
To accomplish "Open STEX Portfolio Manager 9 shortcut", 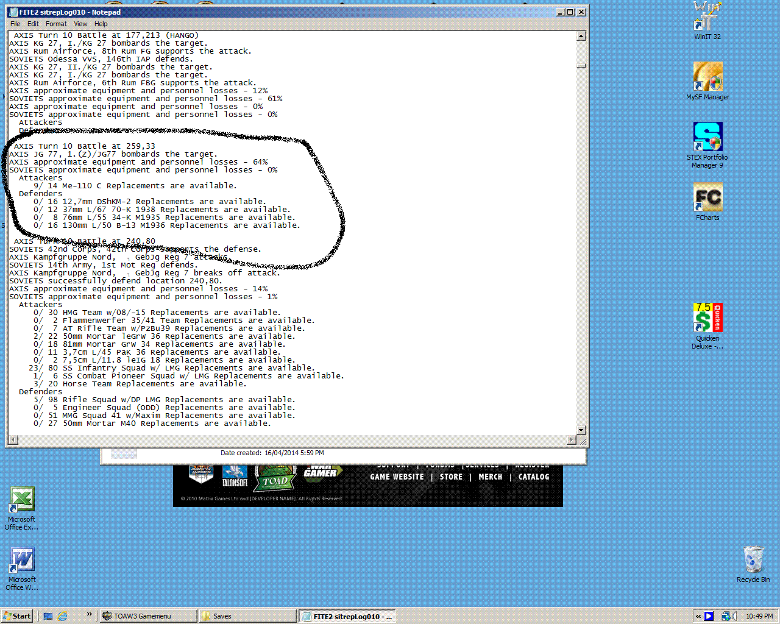I will pyautogui.click(x=707, y=145).
